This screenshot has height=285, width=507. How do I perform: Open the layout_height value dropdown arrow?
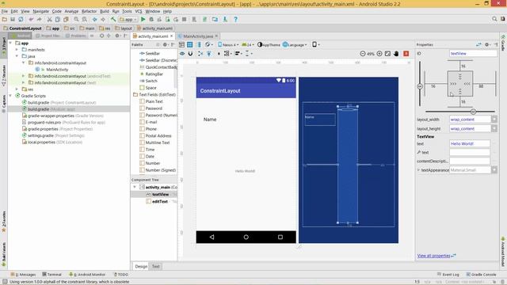point(494,128)
